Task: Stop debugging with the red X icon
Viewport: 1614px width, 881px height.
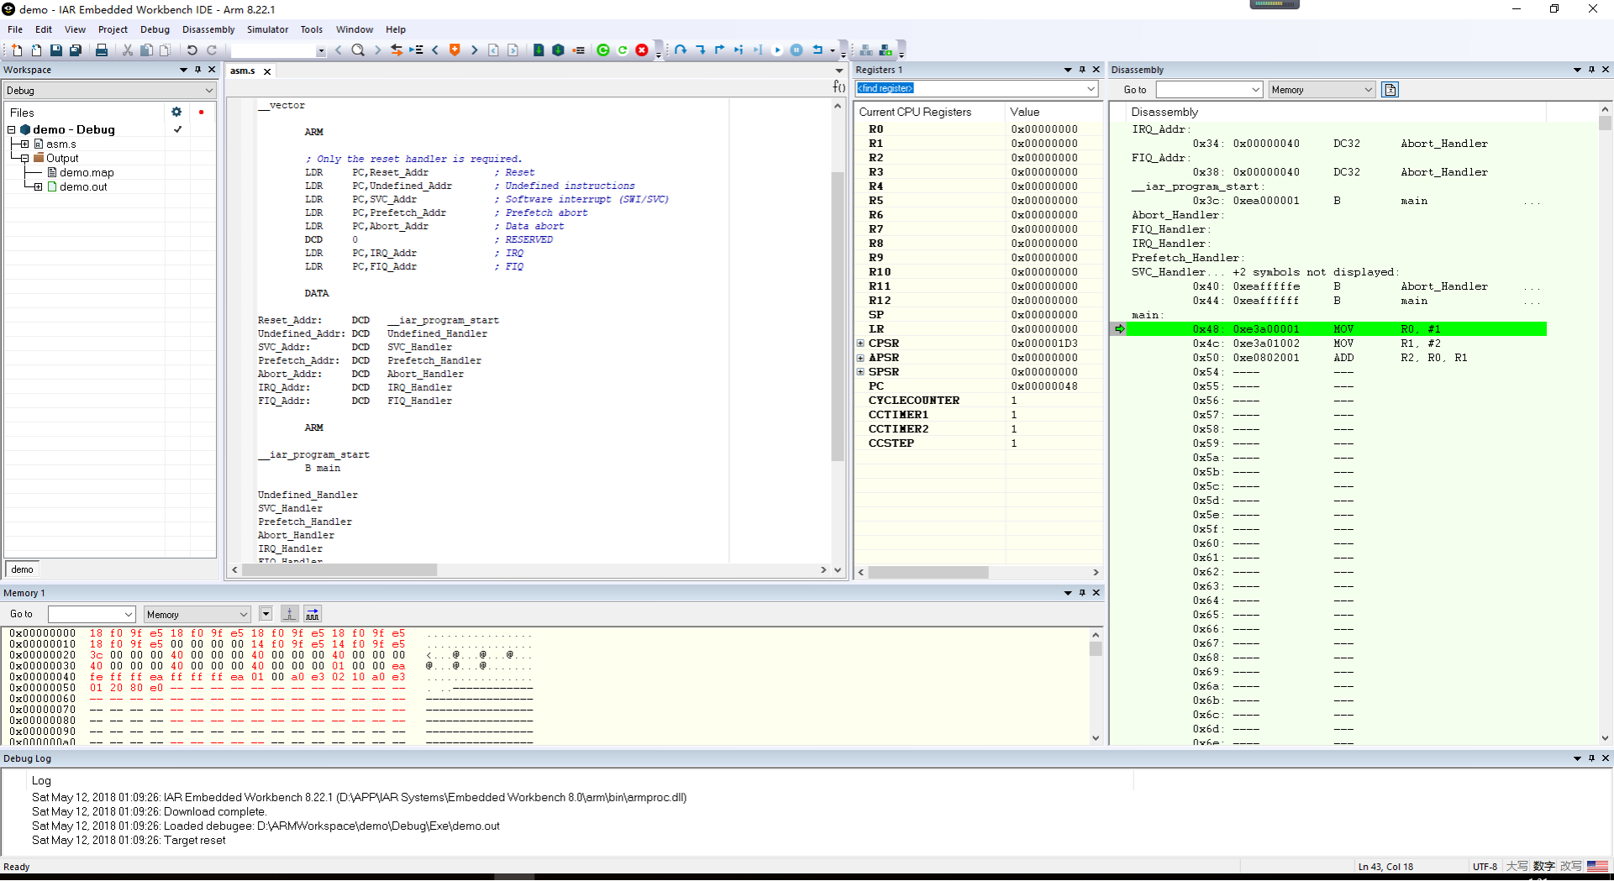Action: [642, 50]
